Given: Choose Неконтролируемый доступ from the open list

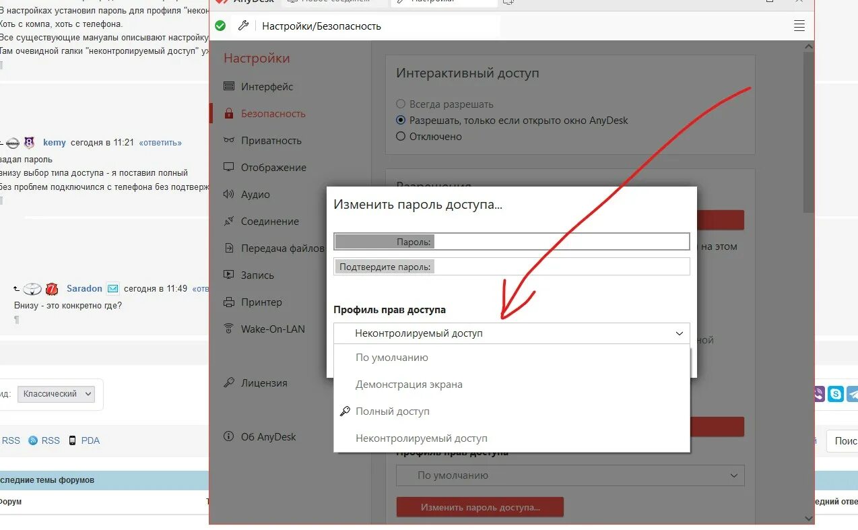Looking at the screenshot, I should coord(512,438).
